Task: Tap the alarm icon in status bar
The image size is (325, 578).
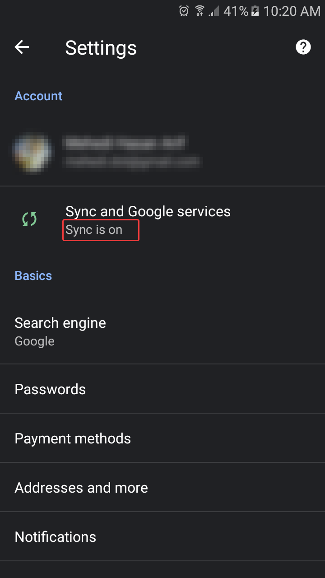Action: 184,11
